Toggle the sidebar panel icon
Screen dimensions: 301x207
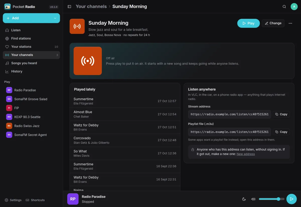pyautogui.click(x=69, y=7)
